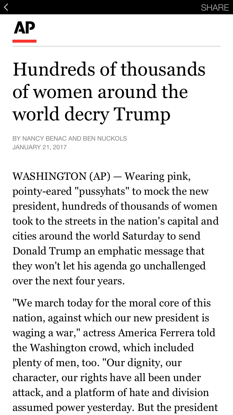
Task: Tap the headline about women decrying Trump
Action: [x=109, y=92]
